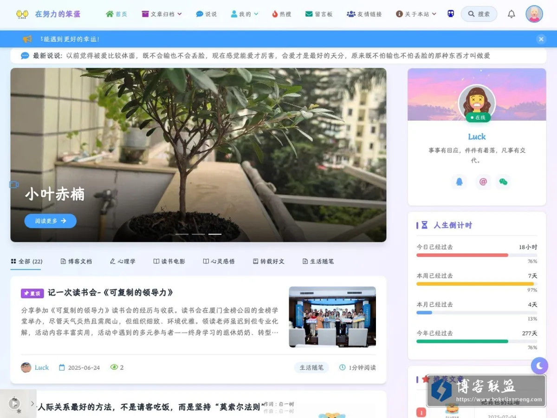Image resolution: width=557 pixels, height=418 pixels.
Task: Click the profile avatar in sidebar
Action: (x=477, y=103)
